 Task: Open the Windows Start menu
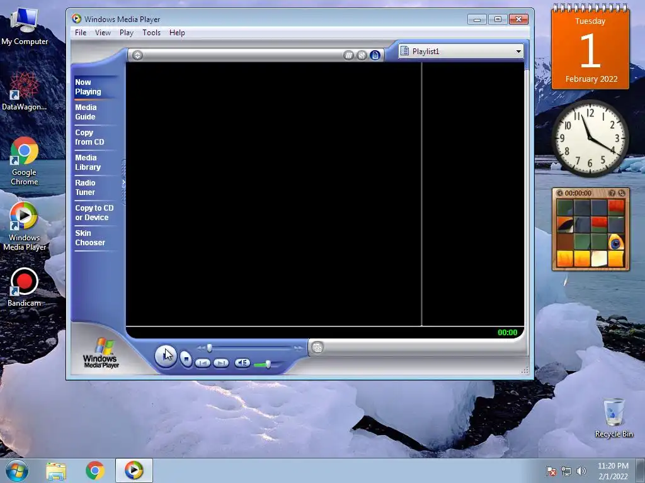pyautogui.click(x=16, y=470)
